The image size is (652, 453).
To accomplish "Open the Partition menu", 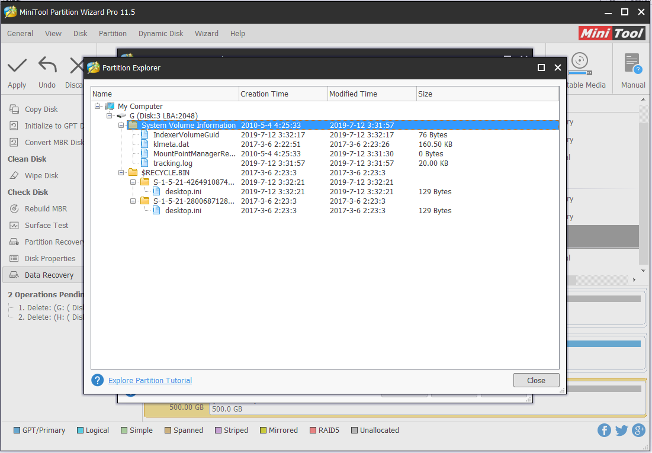I will coord(113,34).
